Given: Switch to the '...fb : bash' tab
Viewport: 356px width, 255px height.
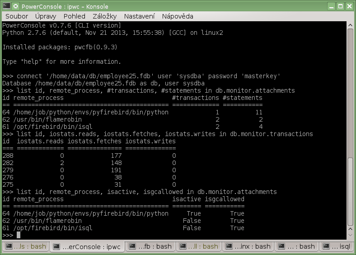Looking at the screenshot, I should click(x=150, y=246).
